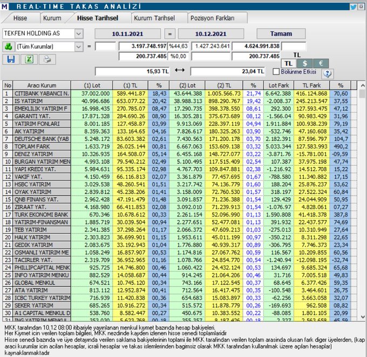The height and width of the screenshot is (357, 367).
Task: Sort by the No column header
Action: (x=8, y=85)
